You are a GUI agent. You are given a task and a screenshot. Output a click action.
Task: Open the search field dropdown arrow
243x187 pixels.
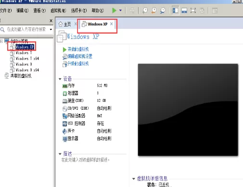click(51, 29)
